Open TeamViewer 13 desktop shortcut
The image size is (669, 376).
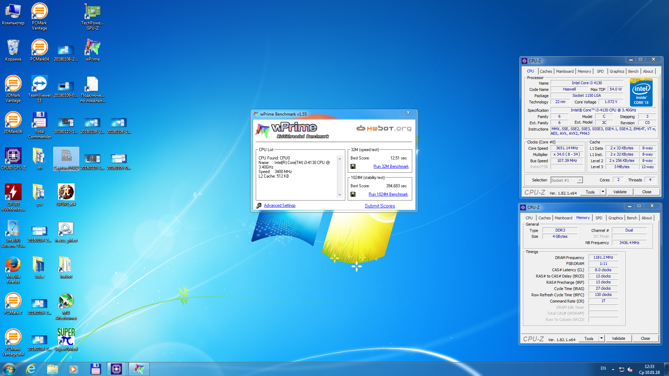[39, 89]
